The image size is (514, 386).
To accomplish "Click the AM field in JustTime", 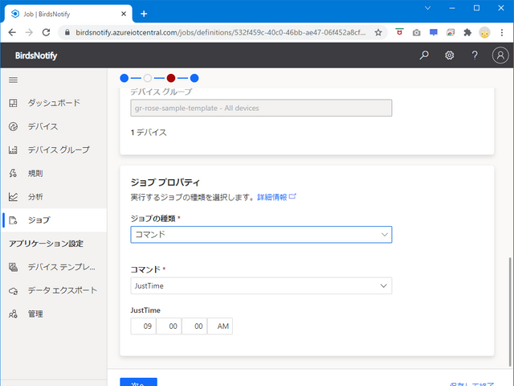I will 220,326.
